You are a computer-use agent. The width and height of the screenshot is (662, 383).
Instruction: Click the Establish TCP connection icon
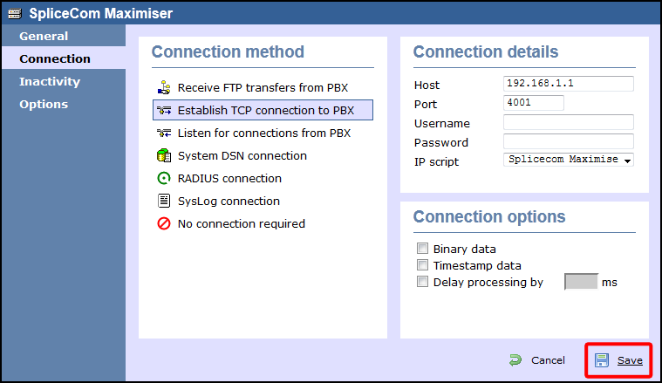[x=163, y=111]
